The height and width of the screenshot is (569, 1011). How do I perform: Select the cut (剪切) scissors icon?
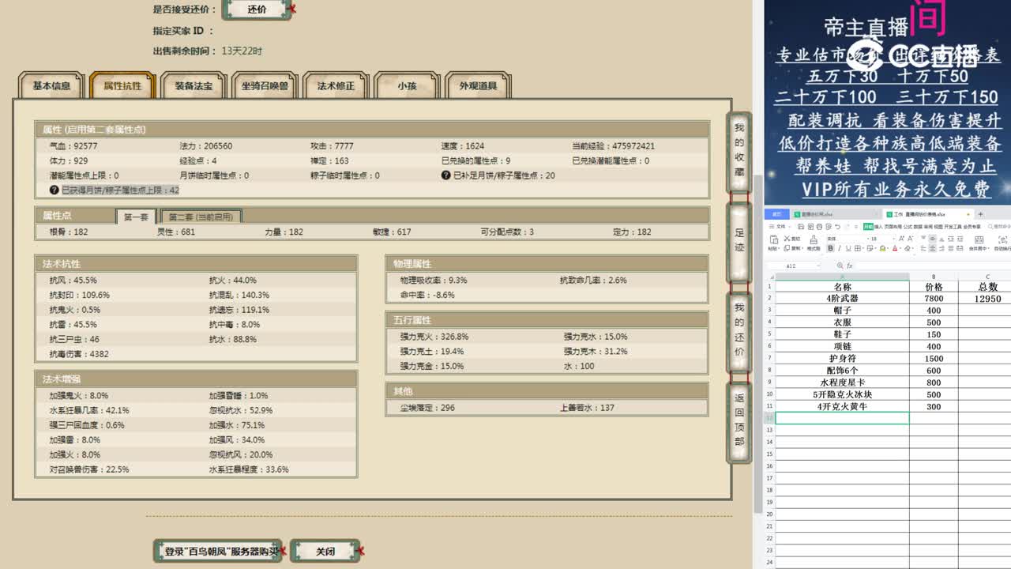[787, 238]
